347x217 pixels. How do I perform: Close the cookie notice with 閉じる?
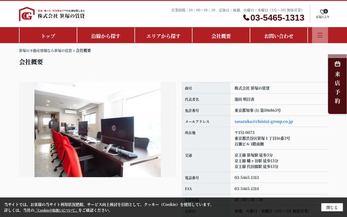point(332,207)
